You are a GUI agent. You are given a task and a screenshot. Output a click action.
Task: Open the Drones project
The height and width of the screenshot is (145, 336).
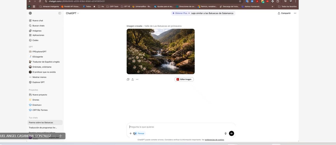coord(36,100)
